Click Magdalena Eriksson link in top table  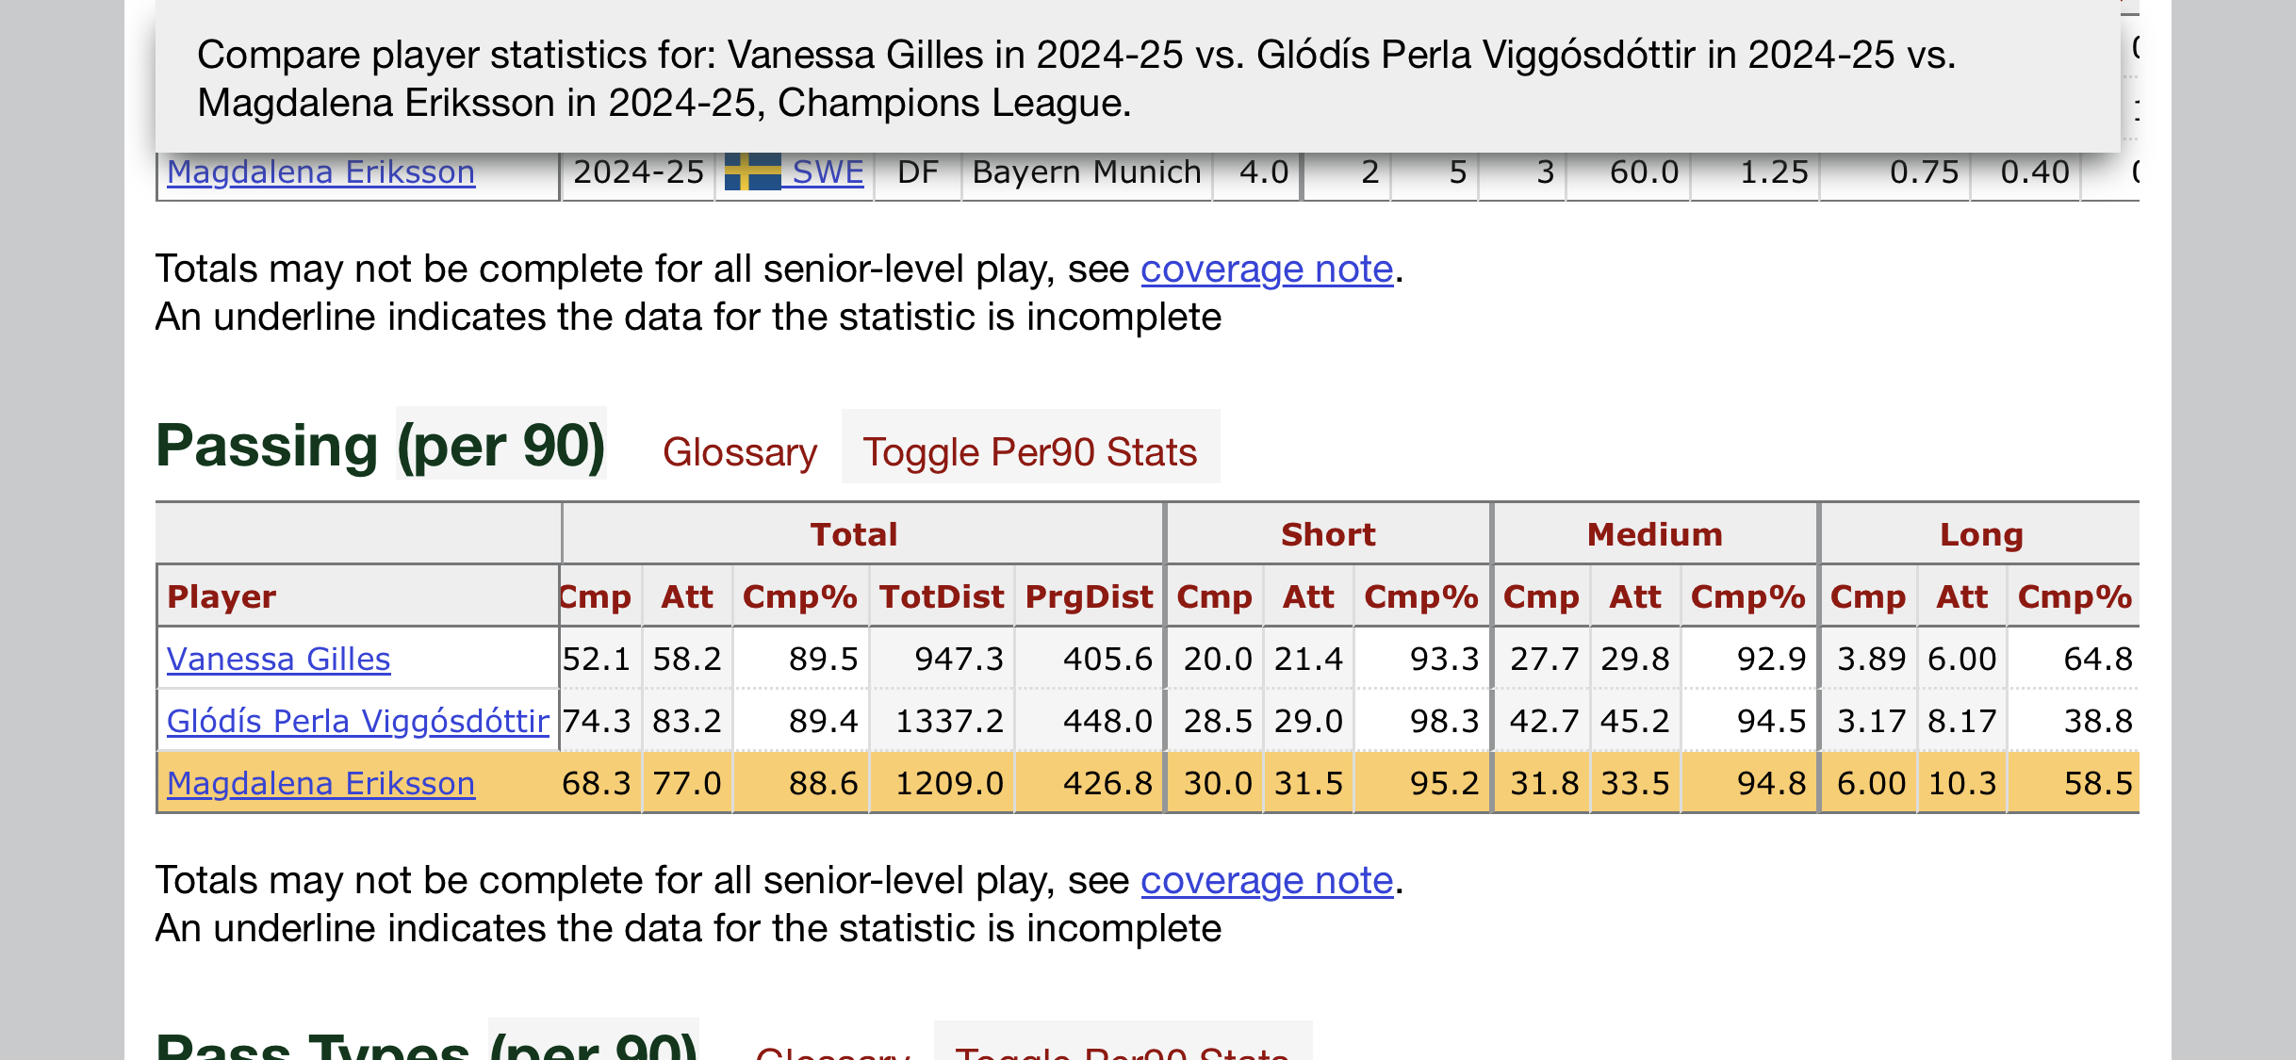tap(321, 171)
